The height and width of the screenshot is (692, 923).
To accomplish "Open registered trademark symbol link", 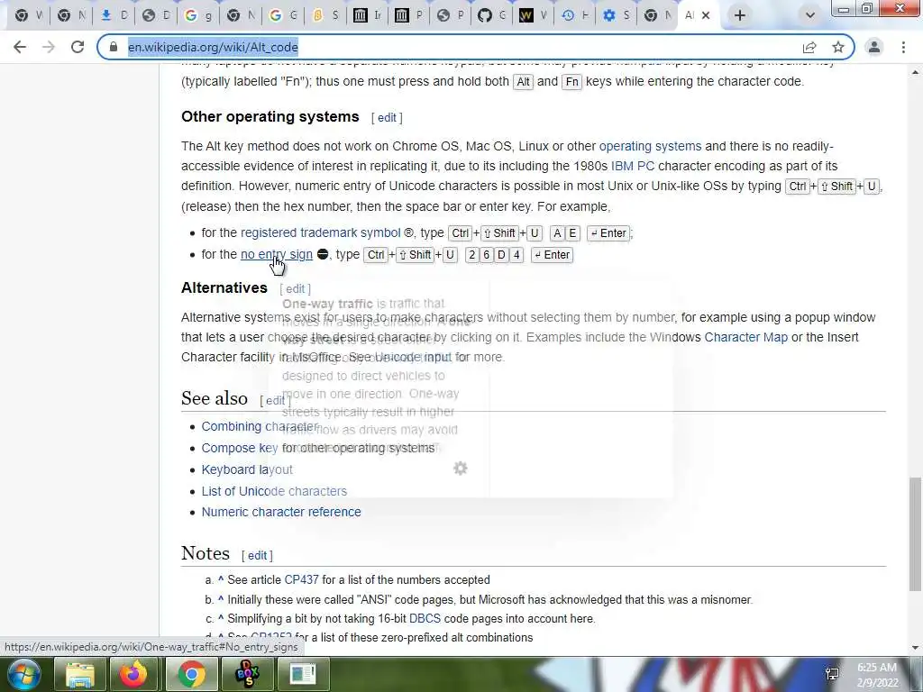I will coord(320,232).
